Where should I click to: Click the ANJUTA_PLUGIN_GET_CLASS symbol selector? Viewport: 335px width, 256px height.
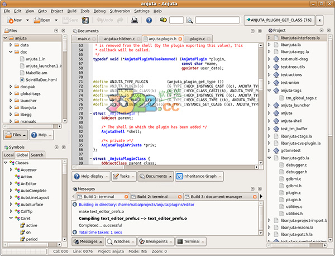(279, 20)
